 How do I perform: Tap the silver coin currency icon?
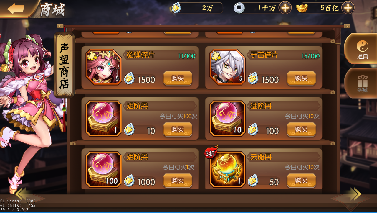(239, 8)
